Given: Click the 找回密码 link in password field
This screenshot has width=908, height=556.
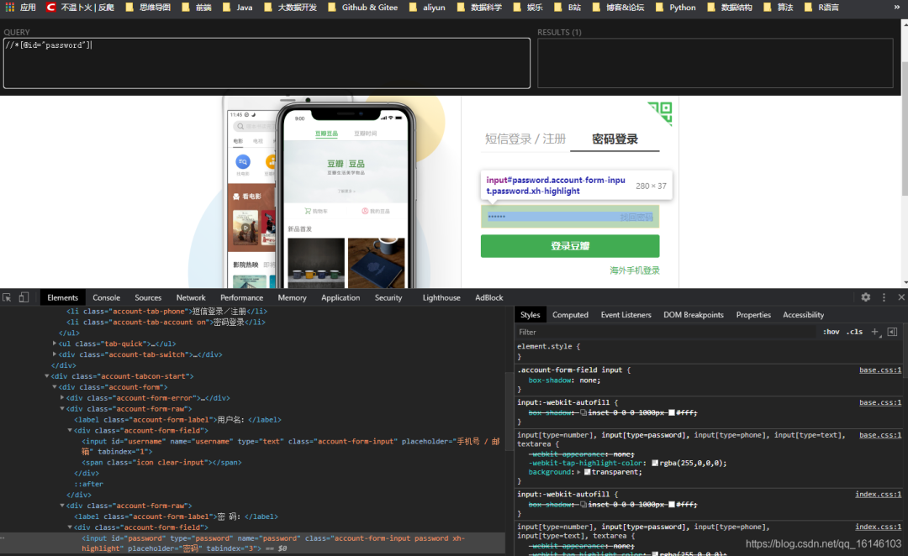Looking at the screenshot, I should (x=636, y=217).
